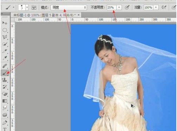Select the Eyedropper tool

5,58
